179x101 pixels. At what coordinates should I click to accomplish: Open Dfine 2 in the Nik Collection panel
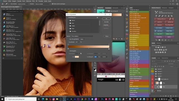point(12,15)
